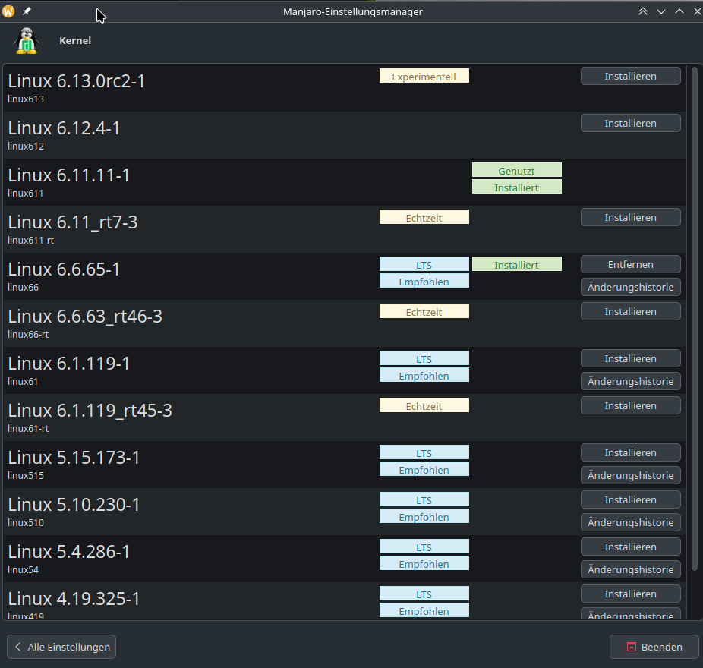703x668 pixels.
Task: Install Linux 5.4.286-1 kernel
Action: click(x=630, y=547)
